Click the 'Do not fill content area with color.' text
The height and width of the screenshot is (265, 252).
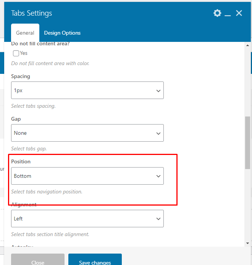click(x=50, y=63)
